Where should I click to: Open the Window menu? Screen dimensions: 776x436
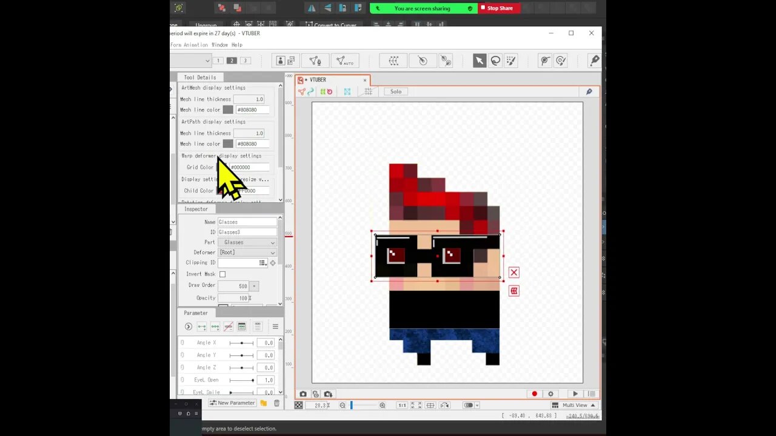tap(219, 45)
